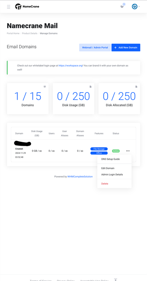Image resolution: width=147 pixels, height=281 pixels.
Task: Click the 1 / 15 domains count
Action: click(x=28, y=96)
